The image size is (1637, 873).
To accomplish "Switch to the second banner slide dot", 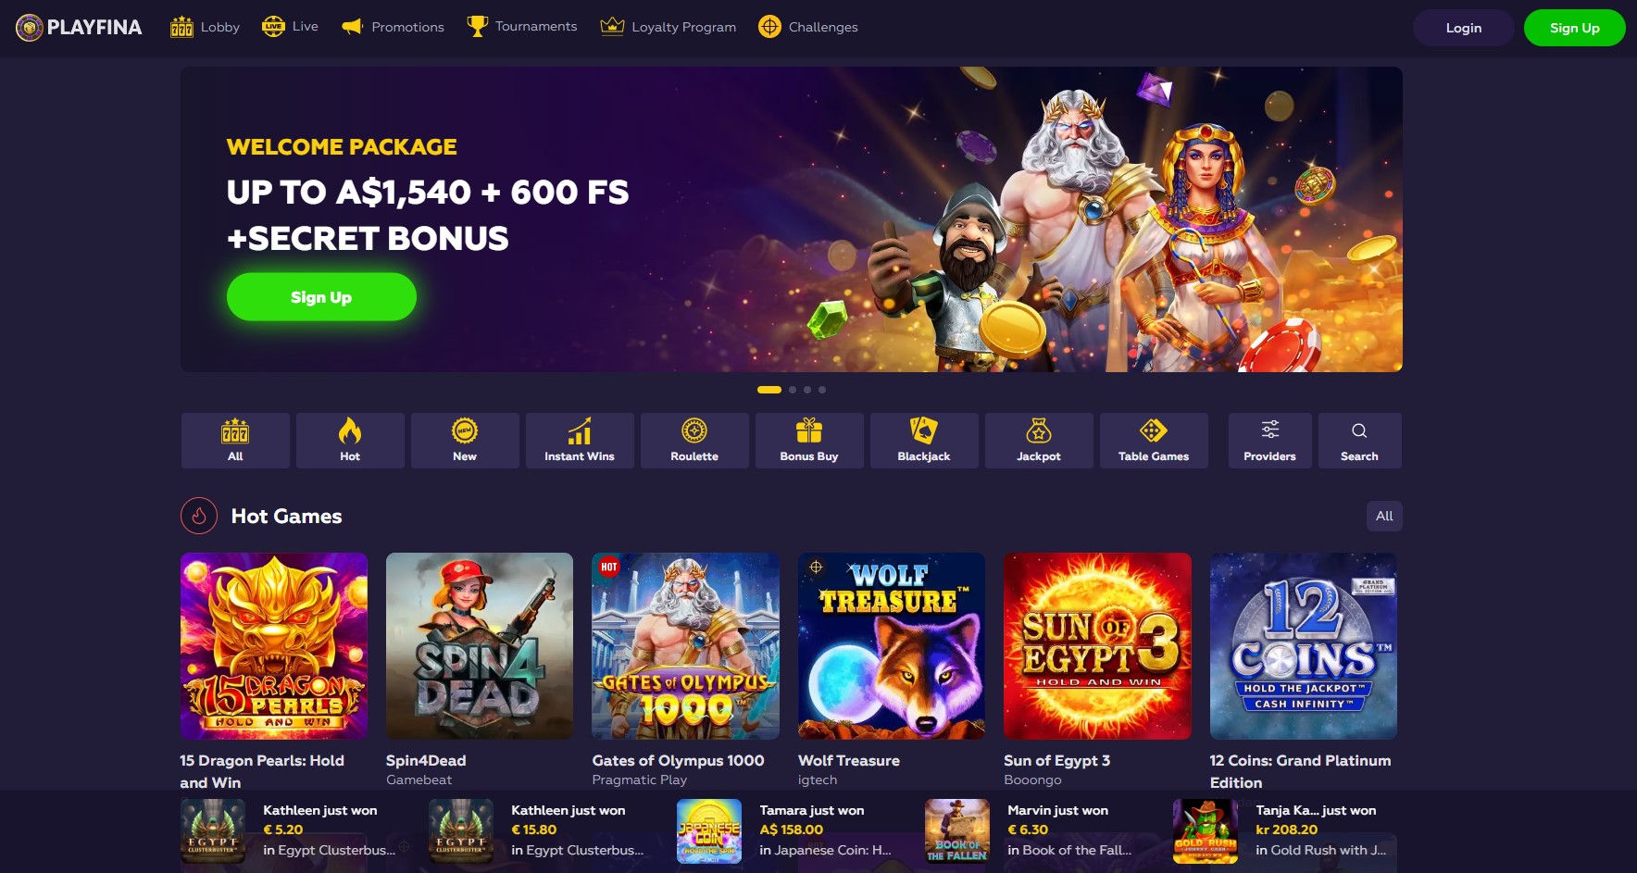I will pyautogui.click(x=793, y=390).
